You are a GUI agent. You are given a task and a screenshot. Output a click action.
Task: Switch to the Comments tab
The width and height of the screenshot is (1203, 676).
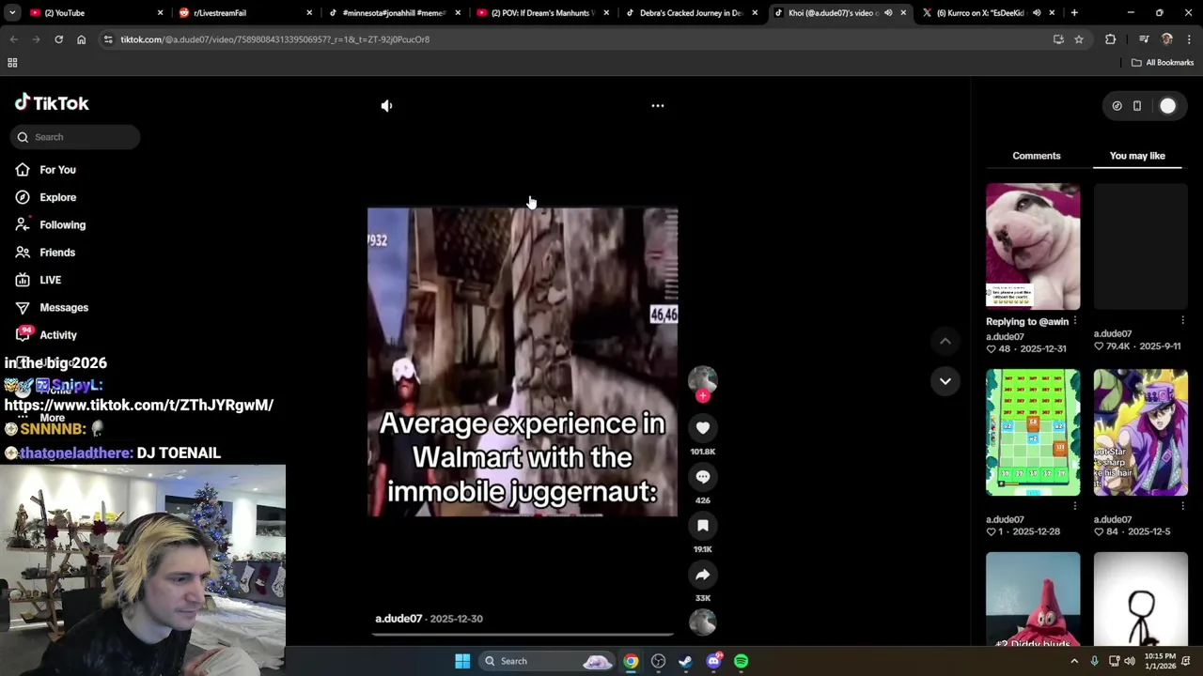point(1037,156)
